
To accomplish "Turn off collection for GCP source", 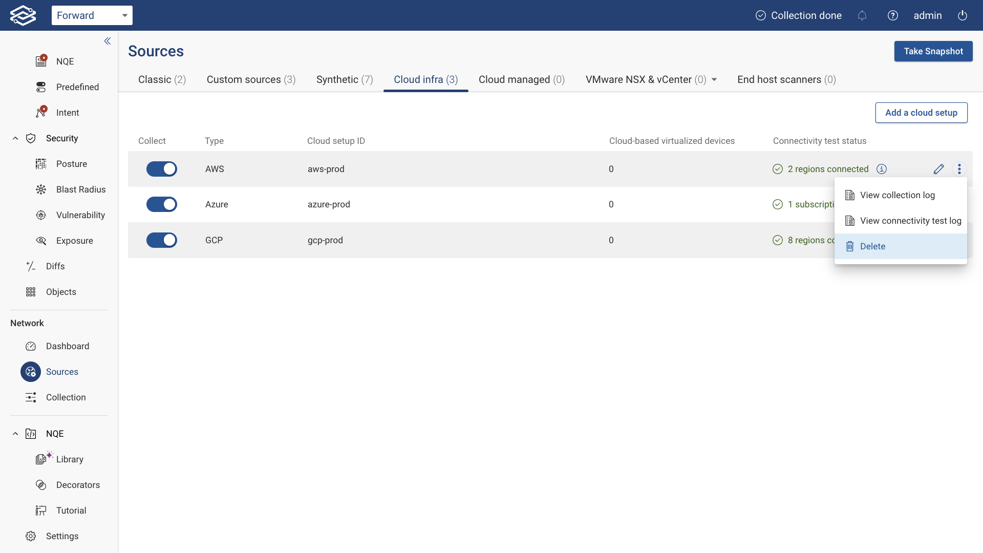I will coord(162,240).
